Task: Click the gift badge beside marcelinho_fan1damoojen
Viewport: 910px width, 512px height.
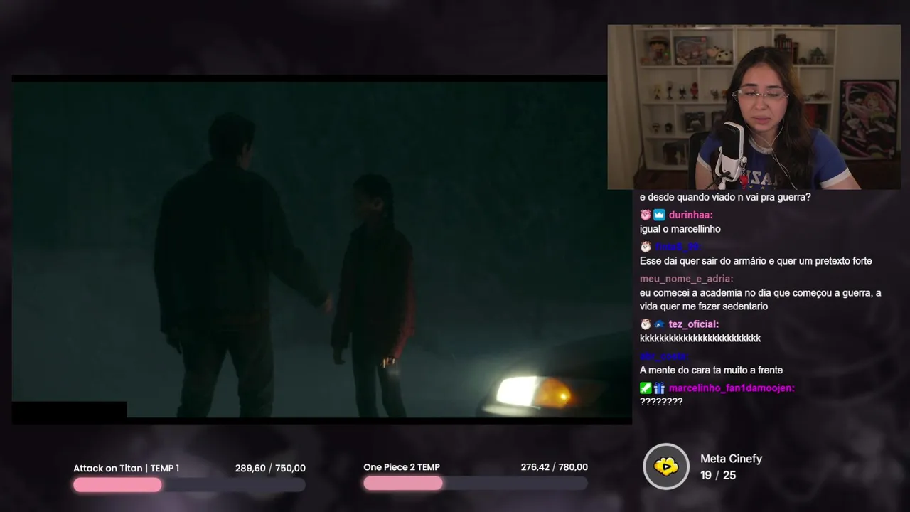Action: click(x=659, y=388)
